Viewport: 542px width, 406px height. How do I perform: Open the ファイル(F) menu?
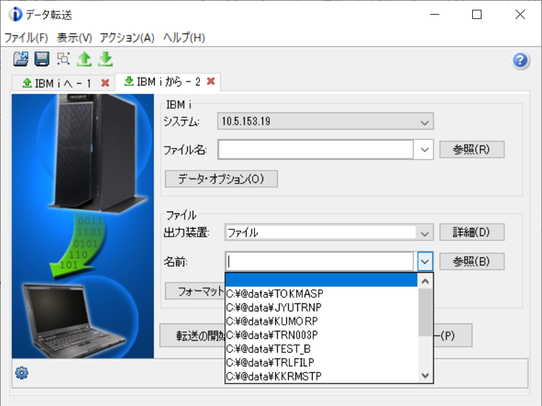pos(26,38)
